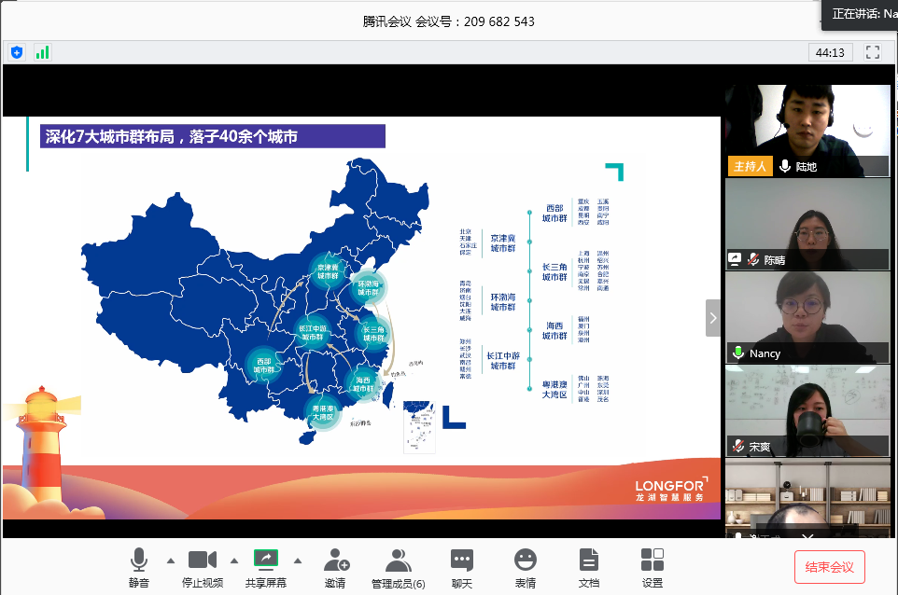Open the 表情 emoji reactions
This screenshot has height=595, width=898.
[526, 567]
